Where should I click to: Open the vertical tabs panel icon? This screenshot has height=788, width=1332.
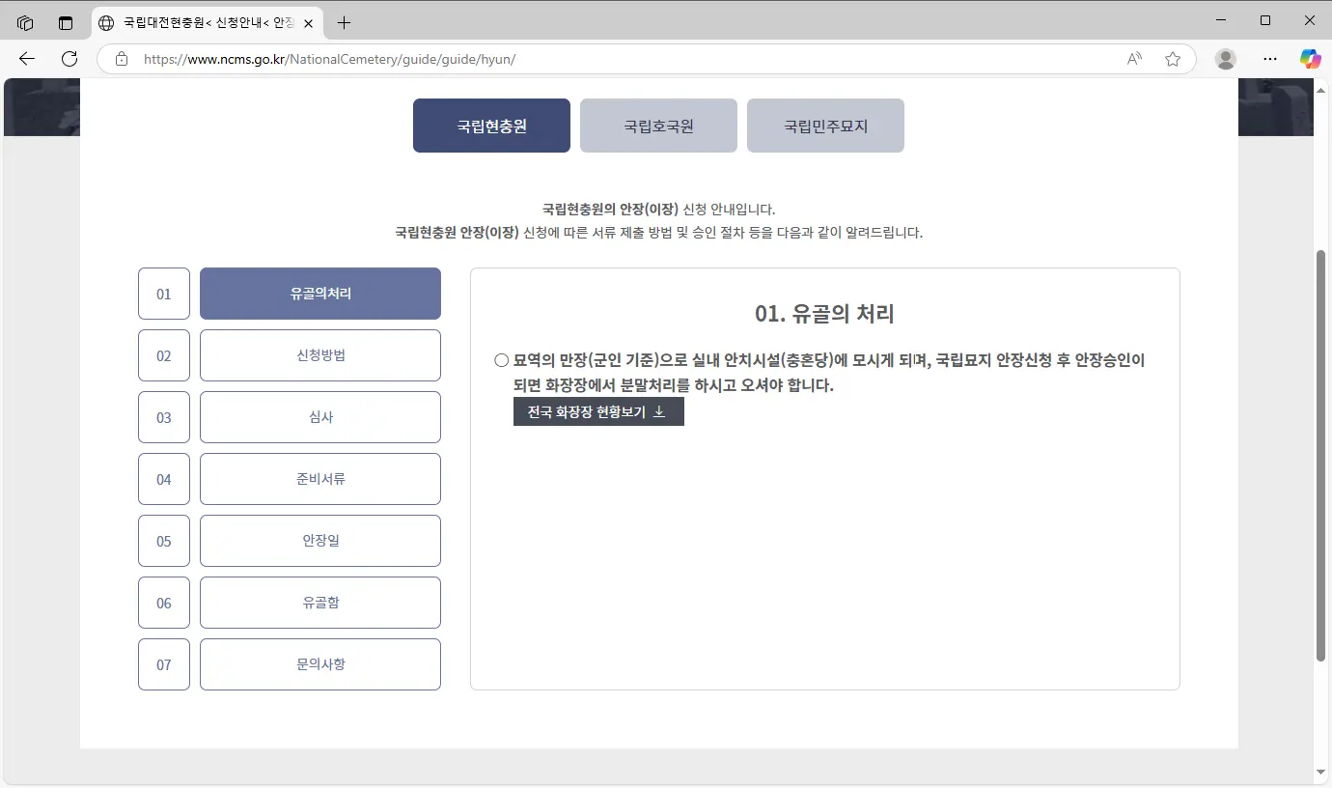[65, 22]
